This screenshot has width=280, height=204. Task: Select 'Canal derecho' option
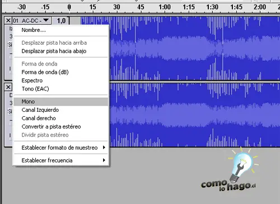pos(61,118)
